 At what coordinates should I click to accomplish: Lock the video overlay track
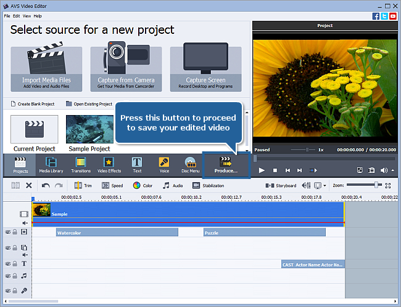pyautogui.click(x=15, y=247)
